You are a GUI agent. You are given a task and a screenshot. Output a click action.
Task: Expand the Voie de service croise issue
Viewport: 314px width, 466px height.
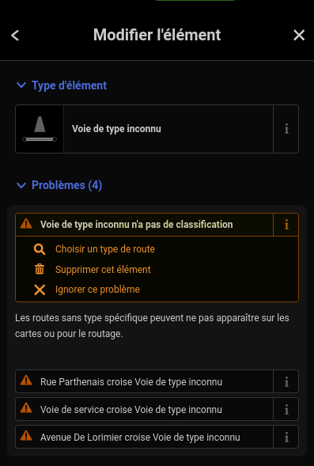click(x=144, y=409)
